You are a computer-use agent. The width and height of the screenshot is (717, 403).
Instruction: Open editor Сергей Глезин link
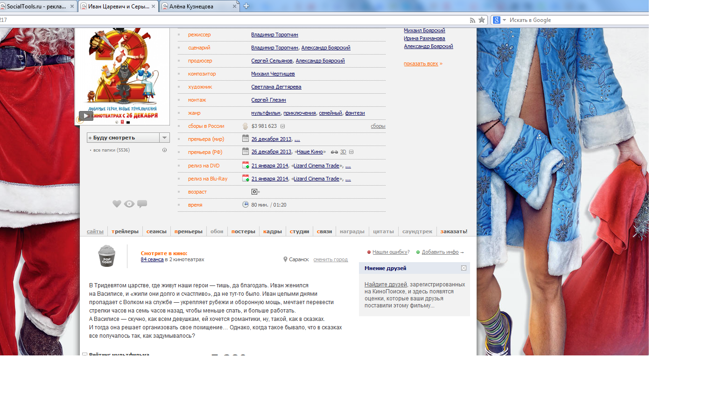tap(268, 100)
